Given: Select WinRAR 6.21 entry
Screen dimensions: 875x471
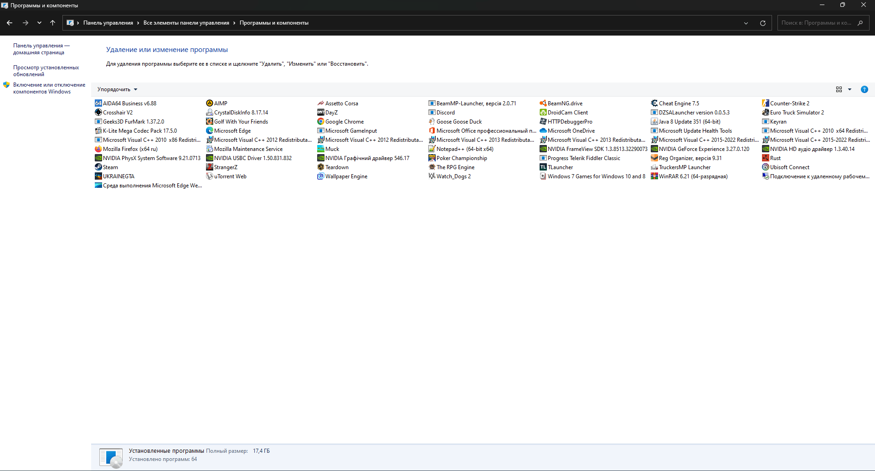Looking at the screenshot, I should pyautogui.click(x=689, y=176).
